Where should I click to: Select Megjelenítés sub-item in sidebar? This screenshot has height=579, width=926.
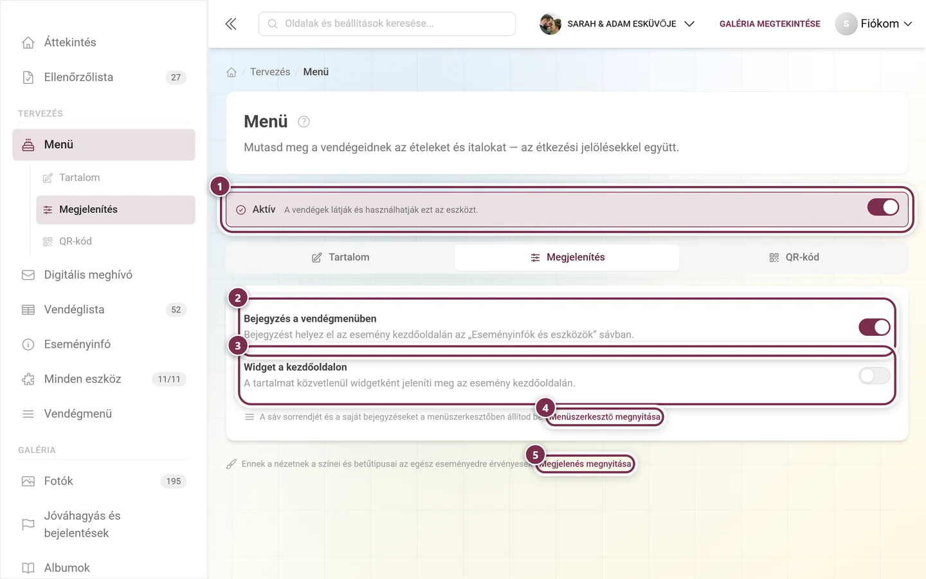pos(116,210)
